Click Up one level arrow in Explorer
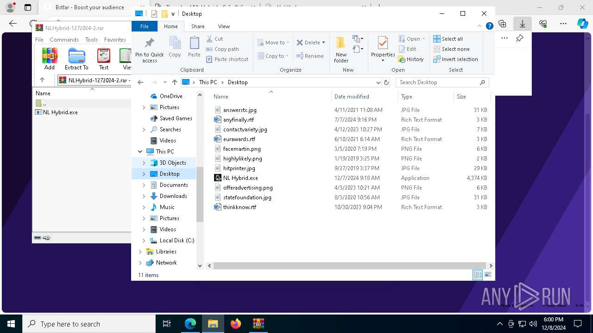Viewport: 593px width, 333px height. (x=174, y=82)
